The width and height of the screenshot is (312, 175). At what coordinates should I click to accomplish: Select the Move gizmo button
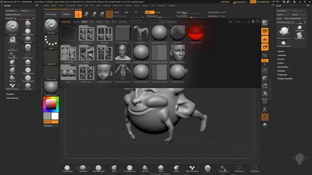pyautogui.click(x=86, y=14)
